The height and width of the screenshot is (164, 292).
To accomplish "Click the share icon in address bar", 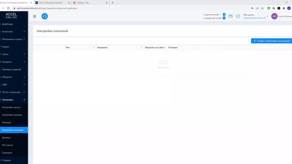I will [257, 8].
